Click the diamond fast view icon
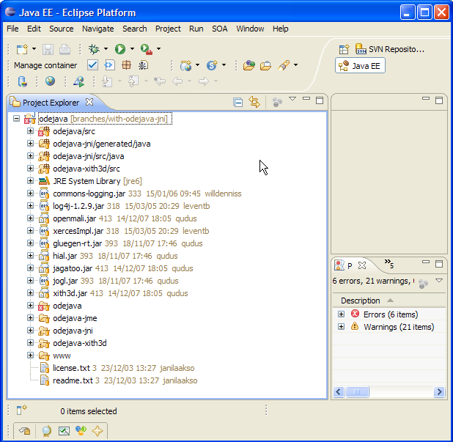The height and width of the screenshot is (442, 453). (x=97, y=431)
